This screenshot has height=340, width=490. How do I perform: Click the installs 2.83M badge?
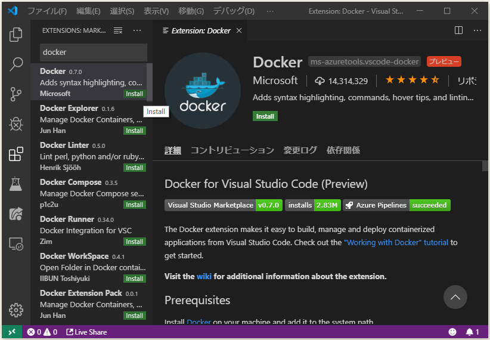pos(313,205)
